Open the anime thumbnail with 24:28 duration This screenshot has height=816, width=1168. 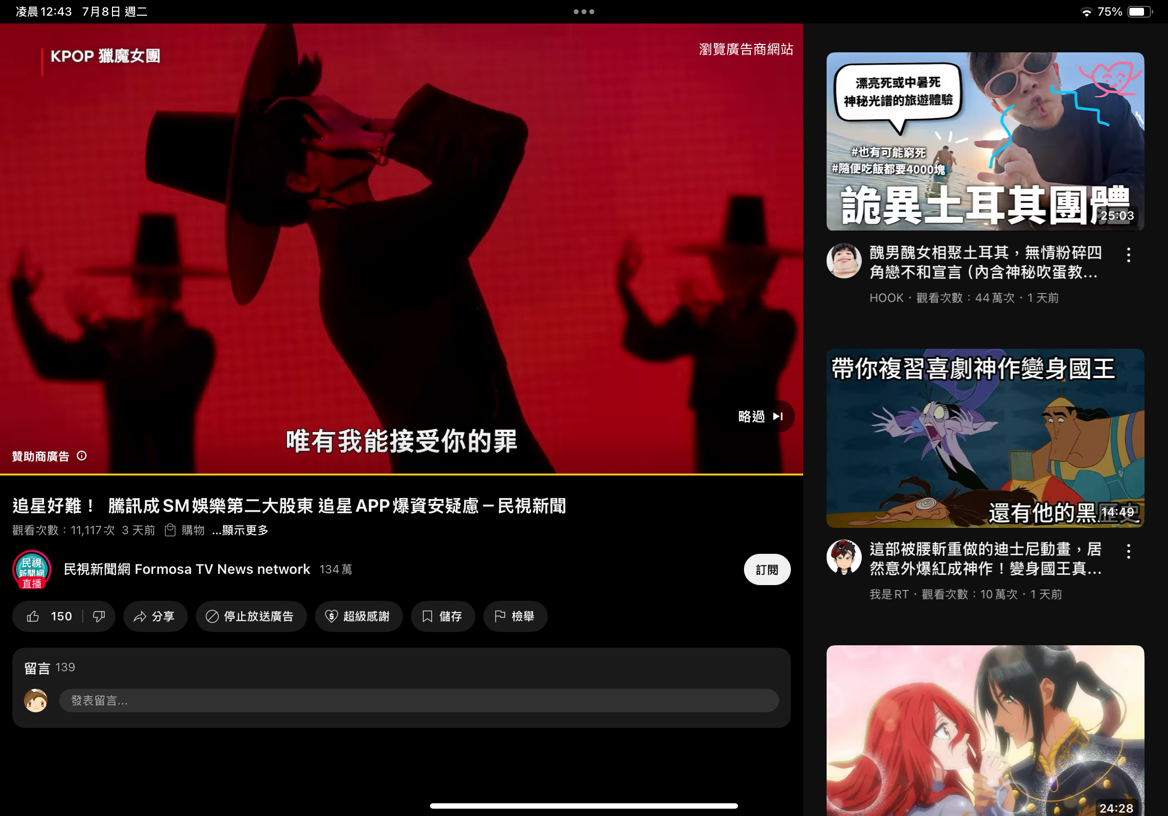click(985, 730)
